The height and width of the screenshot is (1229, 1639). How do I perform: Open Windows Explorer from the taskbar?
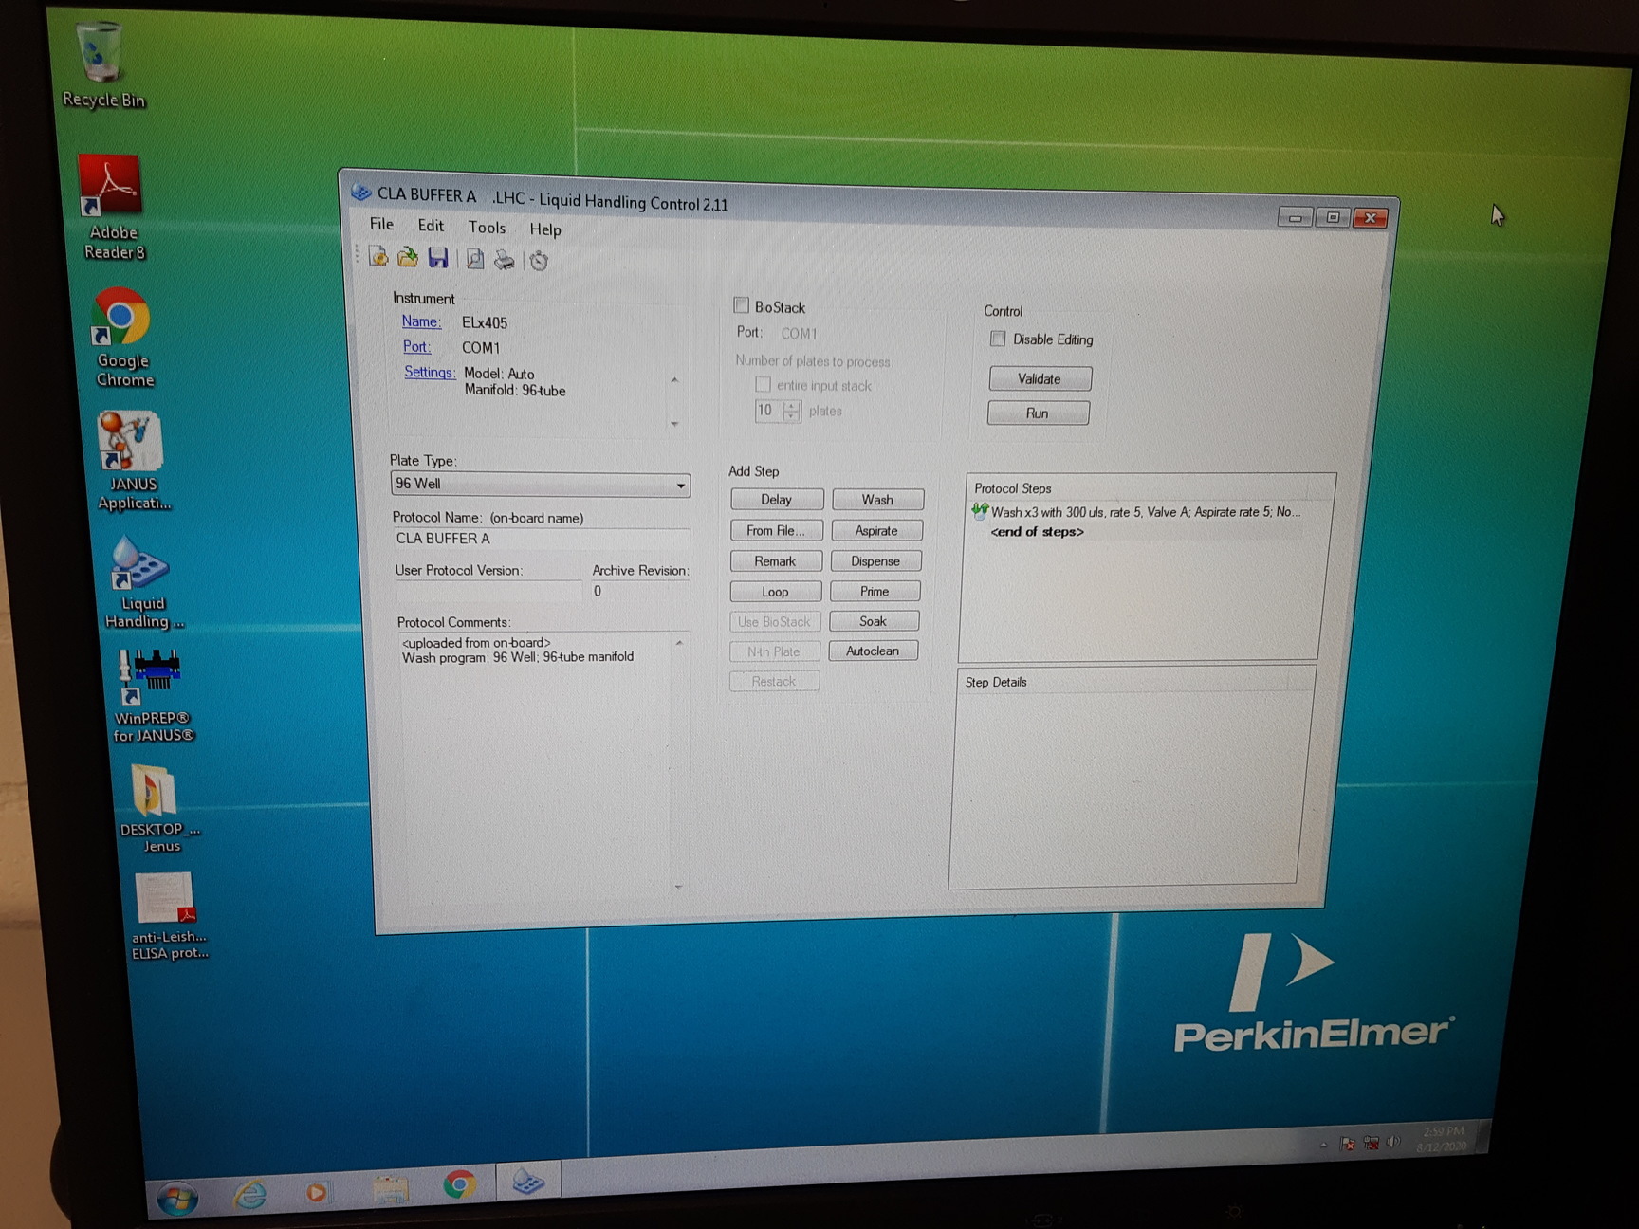391,1188
